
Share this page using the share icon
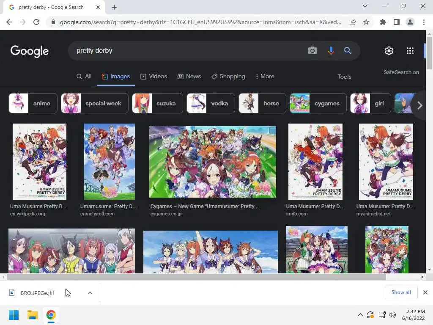coord(353,22)
